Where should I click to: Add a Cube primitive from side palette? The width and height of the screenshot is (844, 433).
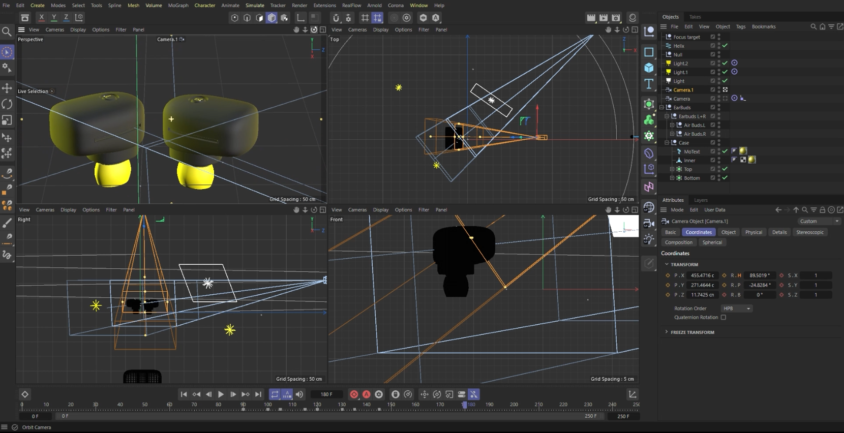(649, 68)
